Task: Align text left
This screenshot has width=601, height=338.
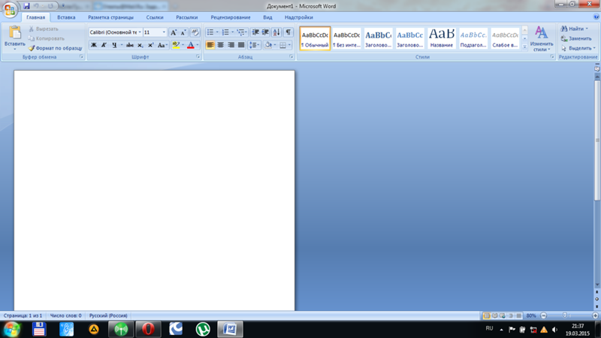Action: tap(210, 45)
